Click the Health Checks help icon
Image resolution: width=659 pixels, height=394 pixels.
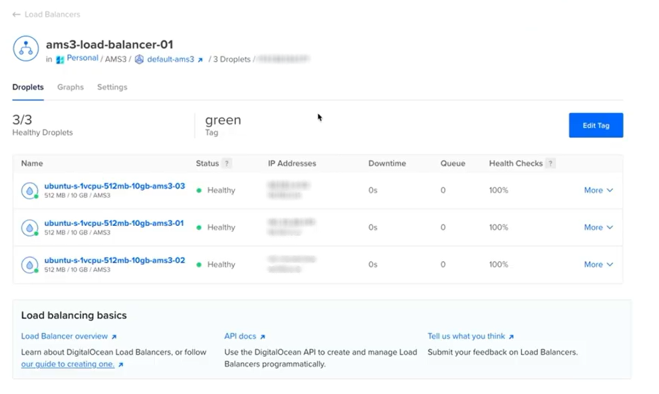click(x=550, y=163)
